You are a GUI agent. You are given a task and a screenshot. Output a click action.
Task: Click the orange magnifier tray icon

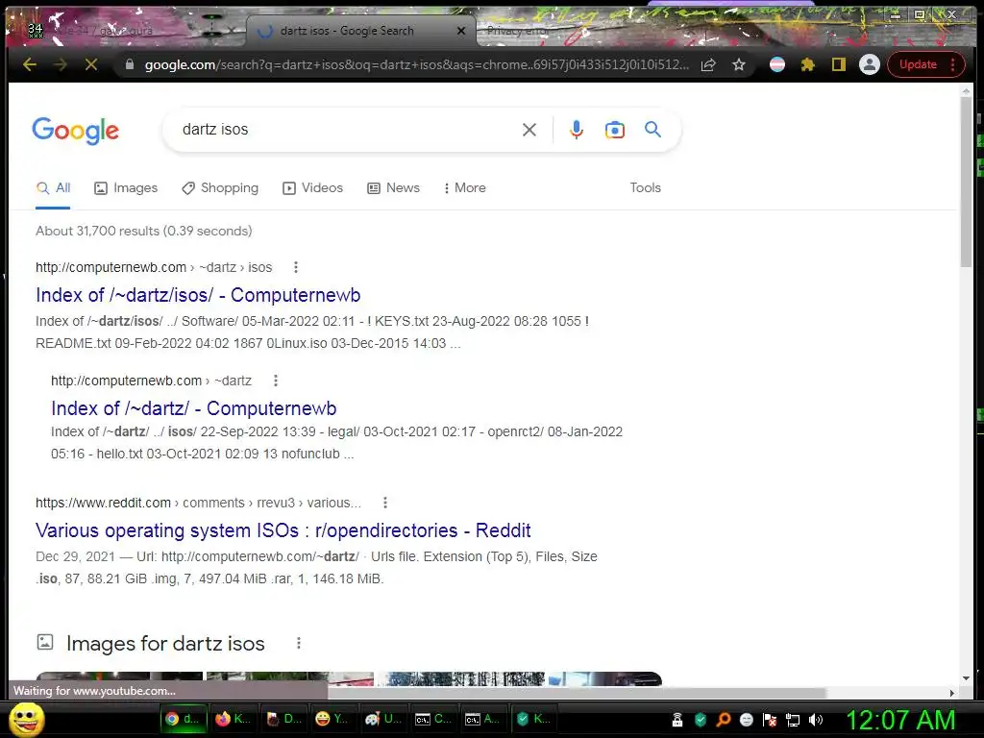pos(724,721)
